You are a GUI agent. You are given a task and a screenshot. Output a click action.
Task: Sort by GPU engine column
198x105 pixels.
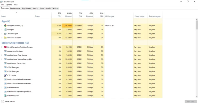point(119,15)
